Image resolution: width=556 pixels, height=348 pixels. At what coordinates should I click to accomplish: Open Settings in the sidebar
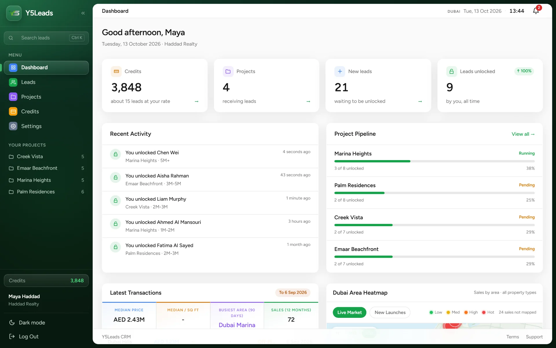click(x=46, y=126)
